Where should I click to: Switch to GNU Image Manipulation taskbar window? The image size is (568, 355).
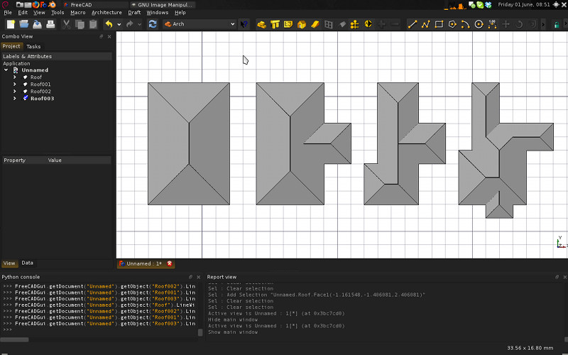[162, 4]
